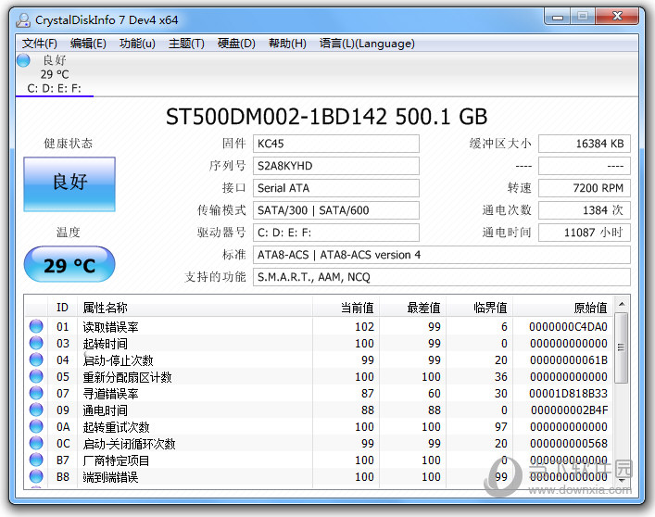Open the 主题(T) menu

coord(186,44)
